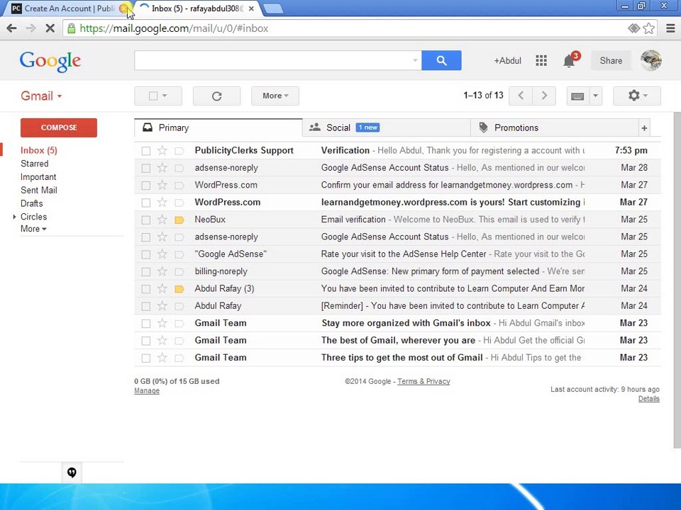Image resolution: width=681 pixels, height=510 pixels.
Task: Click the browser forward arrow
Action: tap(31, 28)
